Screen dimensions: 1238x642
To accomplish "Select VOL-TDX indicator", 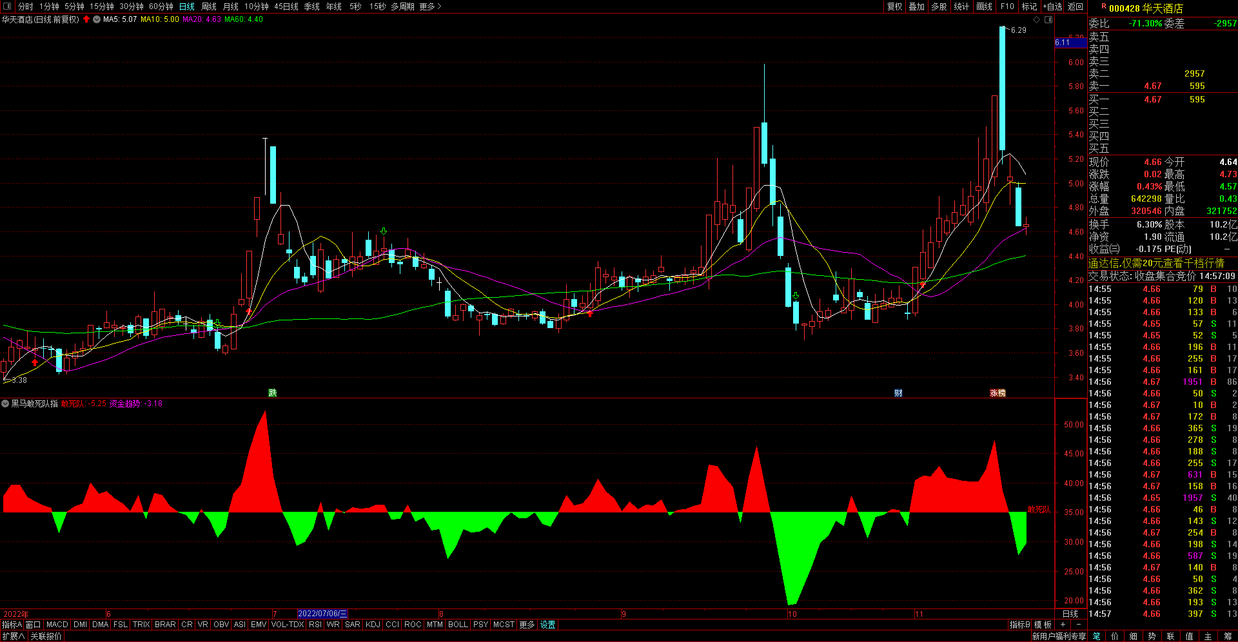I will pos(288,625).
